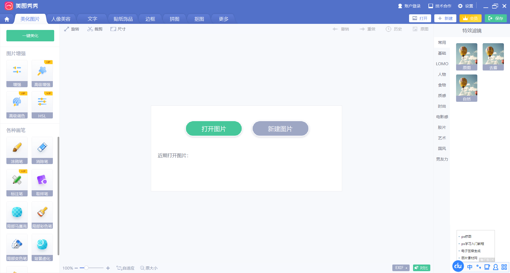Open the 背景虚化 background blur tool

pos(42,248)
